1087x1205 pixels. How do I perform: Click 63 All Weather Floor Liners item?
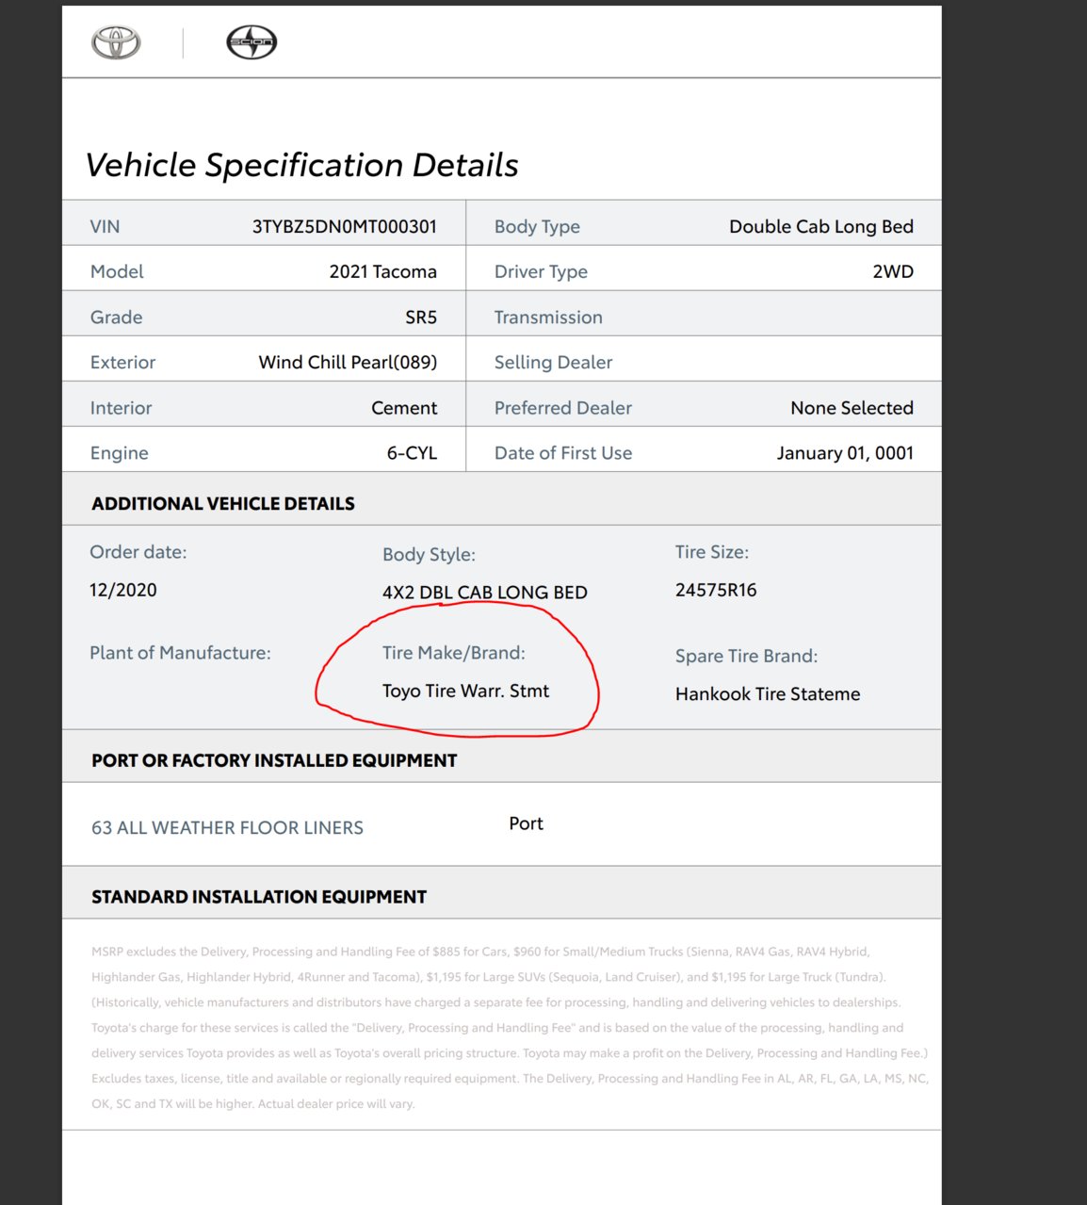click(x=227, y=827)
